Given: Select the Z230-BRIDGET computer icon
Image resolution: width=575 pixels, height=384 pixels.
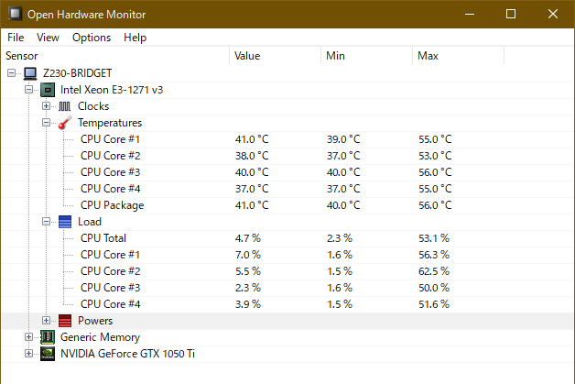Looking at the screenshot, I should pyautogui.click(x=30, y=73).
